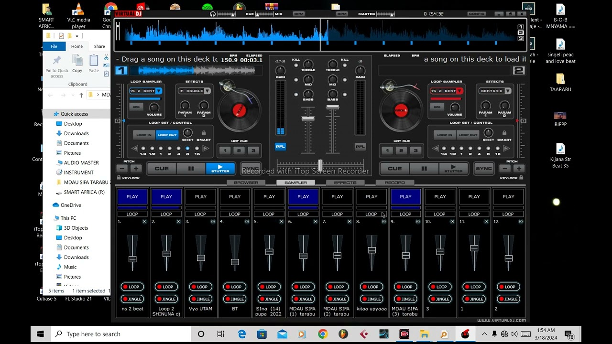This screenshot has width=612, height=344.
Task: Select deck 2 number icon
Action: click(x=519, y=71)
